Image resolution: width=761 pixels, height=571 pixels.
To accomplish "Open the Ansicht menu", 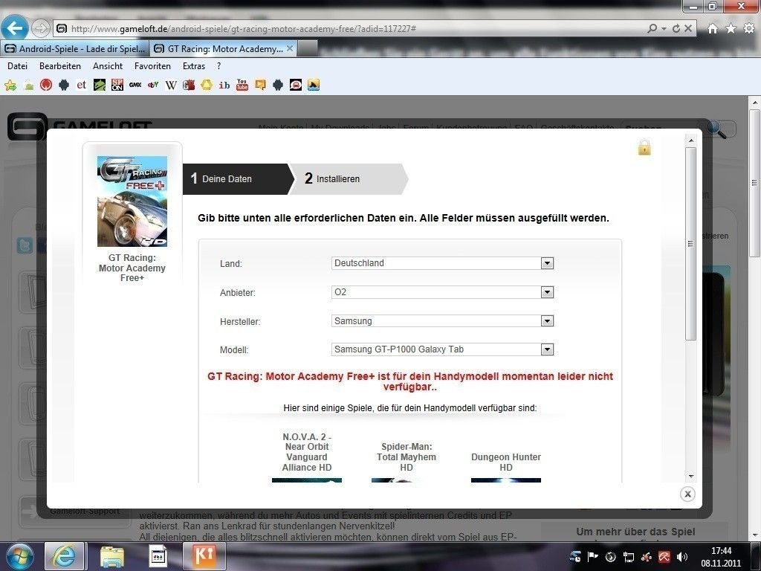I will (x=108, y=66).
